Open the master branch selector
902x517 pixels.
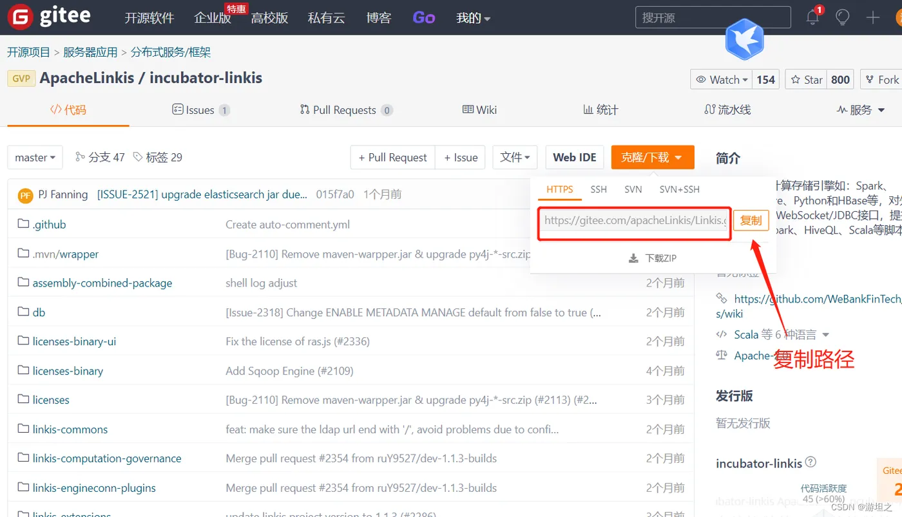tap(35, 158)
